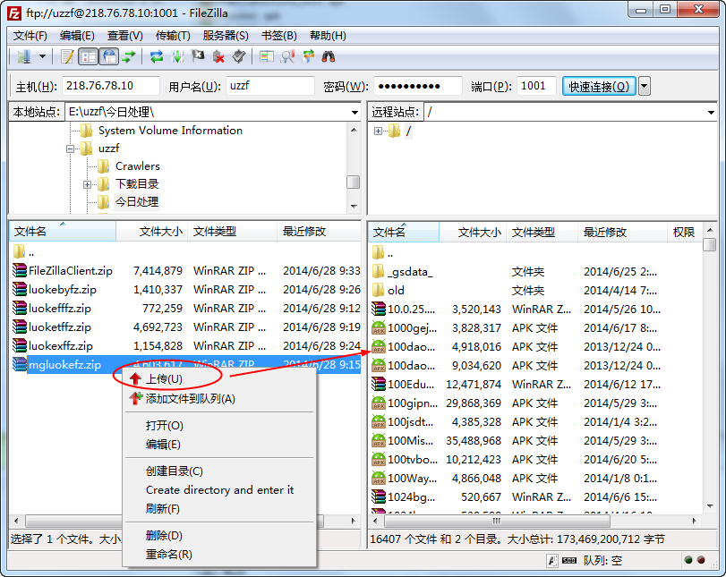This screenshot has height=577, width=726.
Task: Click the refresh file lists icon
Action: coord(156,56)
